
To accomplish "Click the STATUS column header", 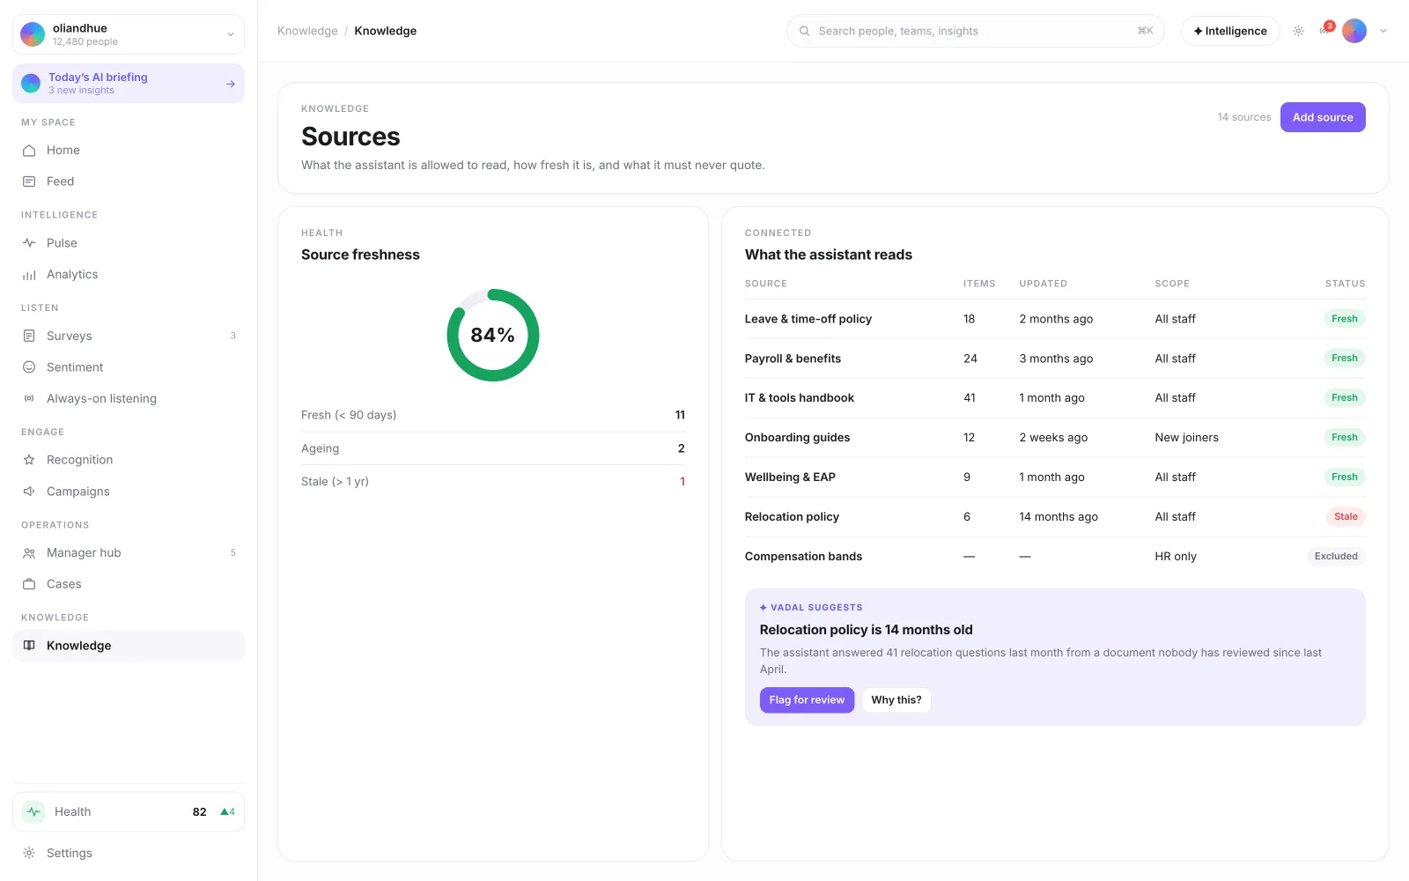I will pos(1346,284).
